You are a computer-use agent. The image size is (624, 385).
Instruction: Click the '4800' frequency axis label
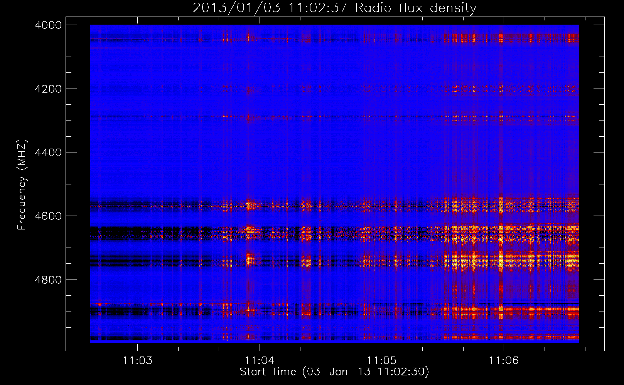point(48,280)
